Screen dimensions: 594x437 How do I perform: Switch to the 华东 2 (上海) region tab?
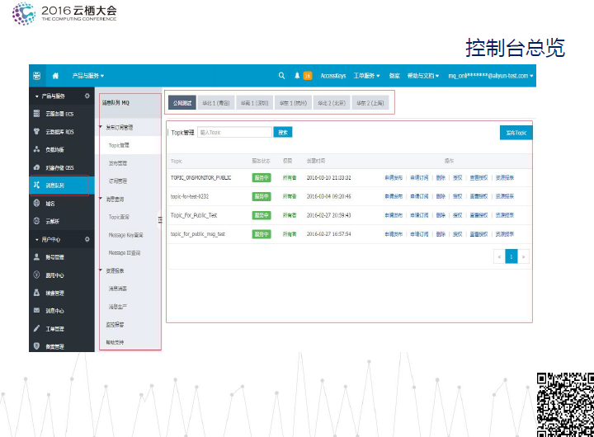[371, 103]
